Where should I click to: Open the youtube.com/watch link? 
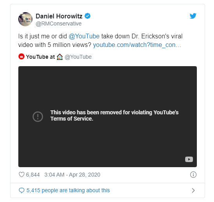coord(137,45)
